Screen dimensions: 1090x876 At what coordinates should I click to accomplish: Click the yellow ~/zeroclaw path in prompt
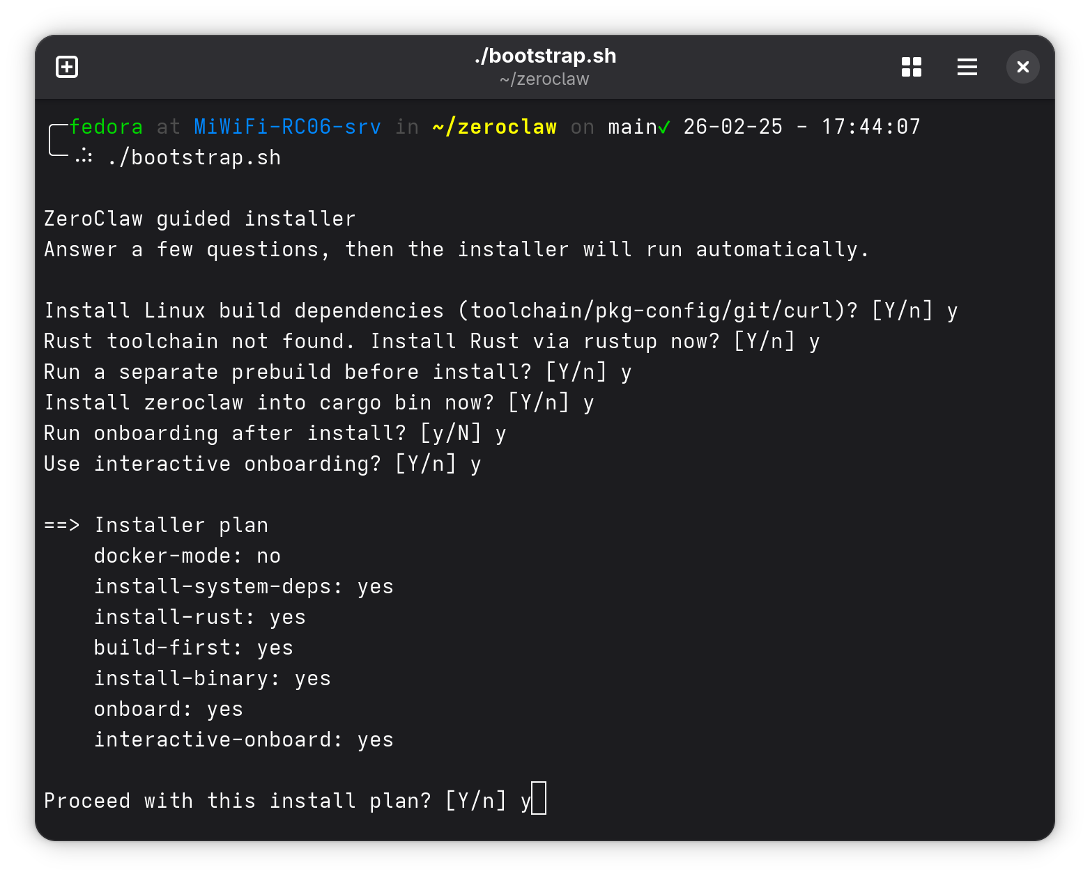494,127
